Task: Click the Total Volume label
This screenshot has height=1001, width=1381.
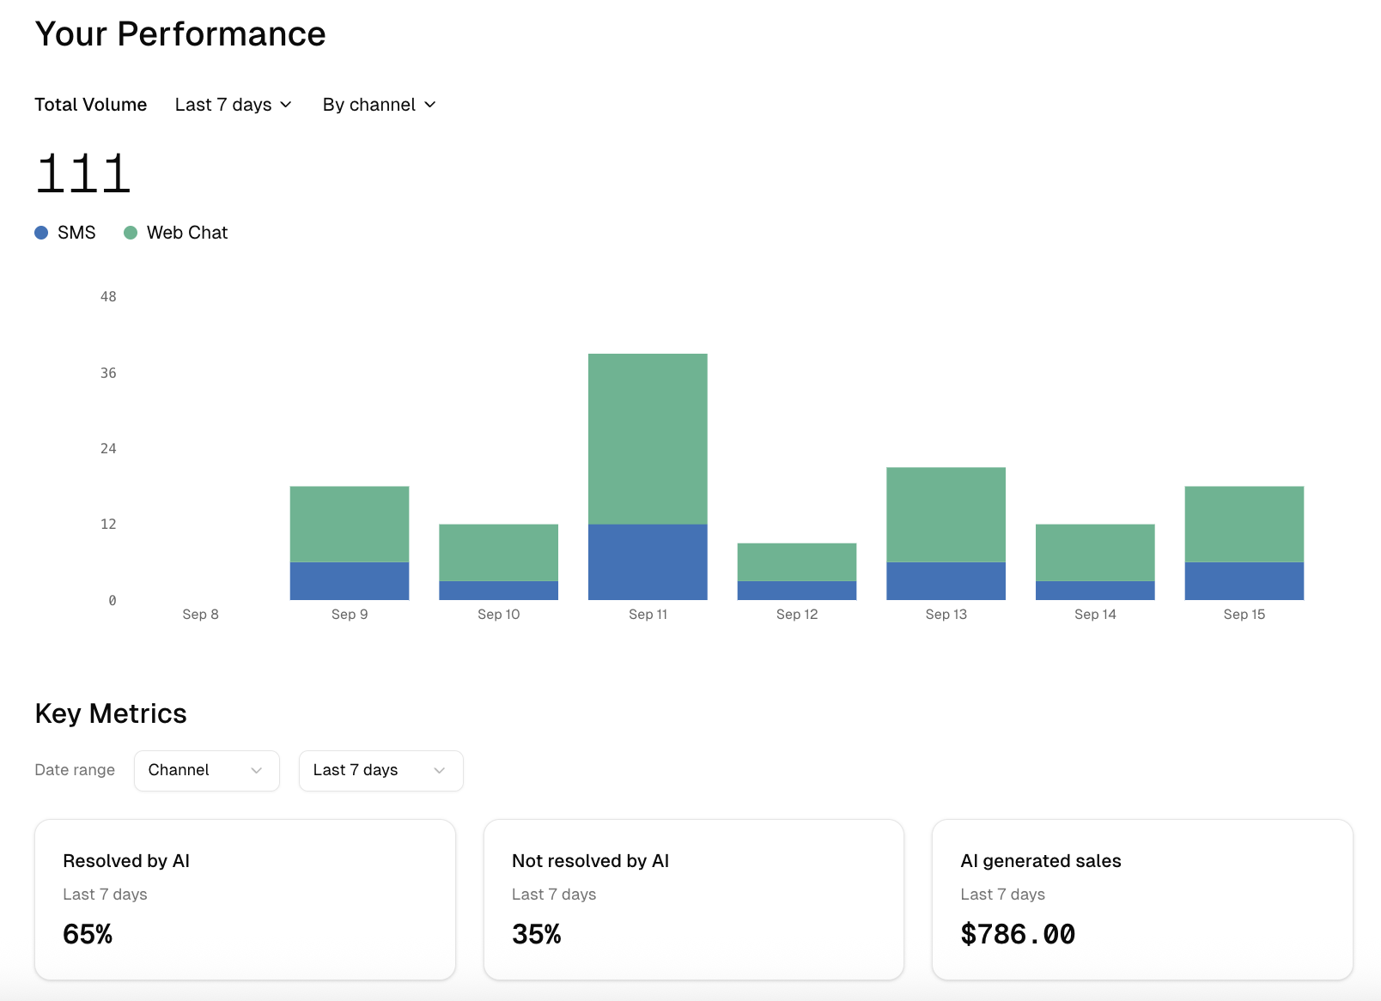Action: [91, 105]
